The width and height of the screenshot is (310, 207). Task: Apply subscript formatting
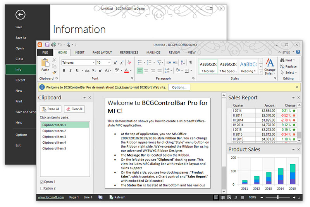pos(94,71)
